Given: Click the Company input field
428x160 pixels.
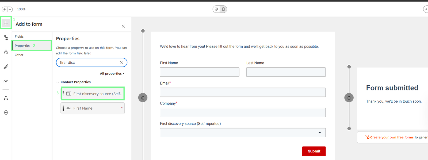Looking at the screenshot, I should click(243, 113).
